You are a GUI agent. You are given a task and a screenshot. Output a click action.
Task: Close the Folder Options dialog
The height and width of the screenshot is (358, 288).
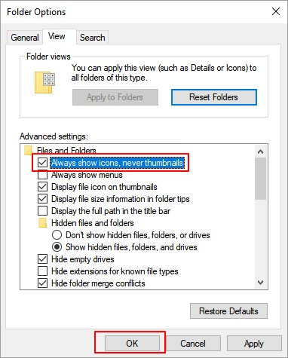[276, 11]
